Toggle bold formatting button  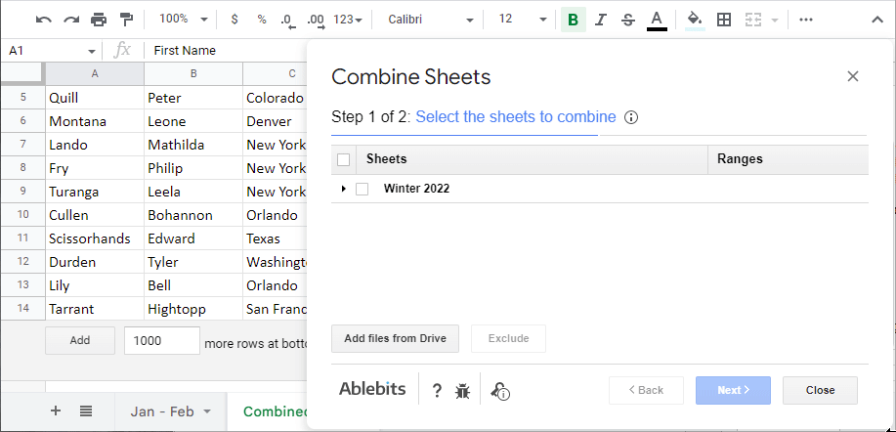click(x=573, y=20)
